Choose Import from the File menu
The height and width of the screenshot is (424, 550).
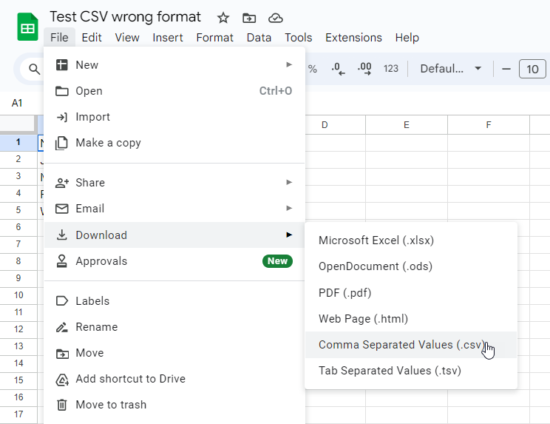coord(174,117)
